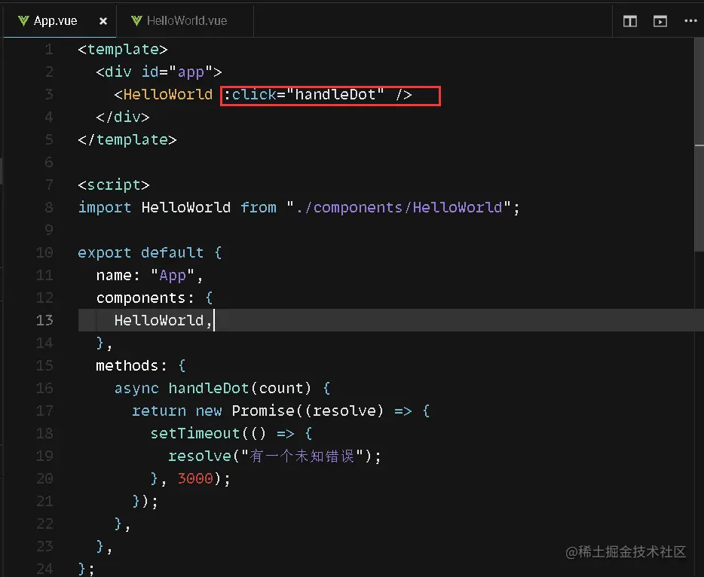Click the resolve call on line 19
This screenshot has height=577, width=704.
(200, 456)
